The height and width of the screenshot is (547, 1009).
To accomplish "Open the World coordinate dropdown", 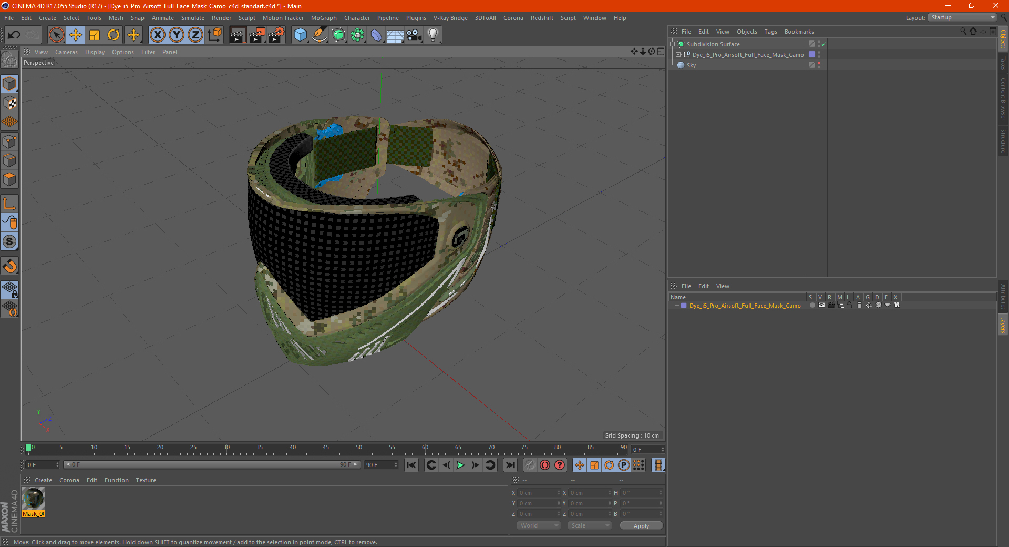I will tap(539, 525).
